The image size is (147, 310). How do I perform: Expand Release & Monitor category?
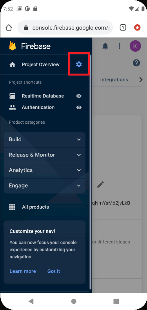pos(45,155)
